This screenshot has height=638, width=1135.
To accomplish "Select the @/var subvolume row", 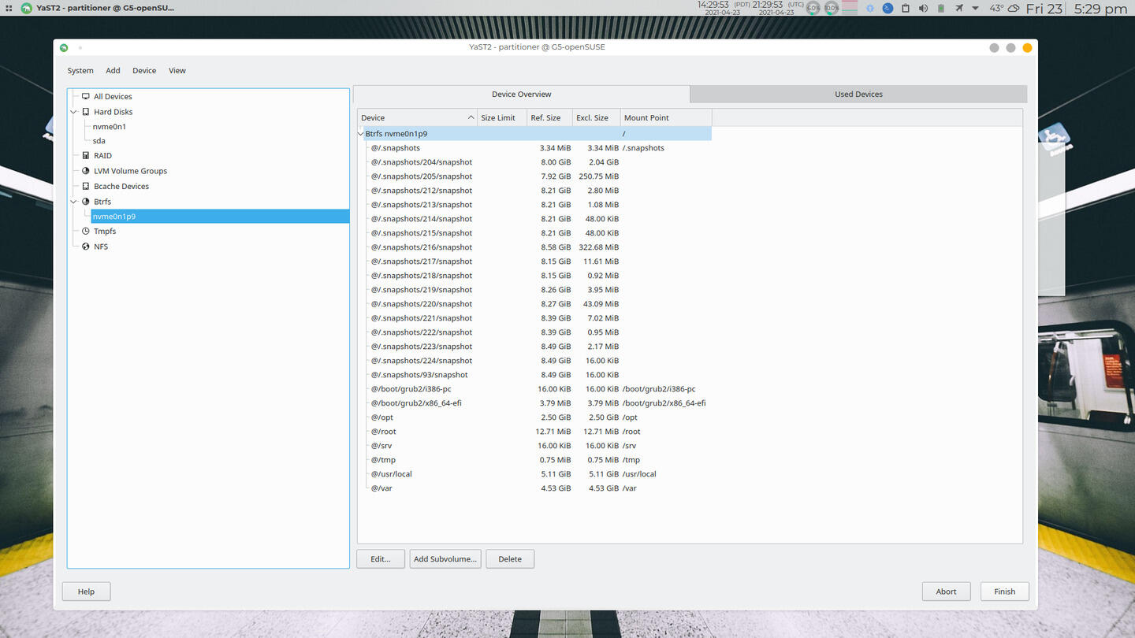I will 534,488.
